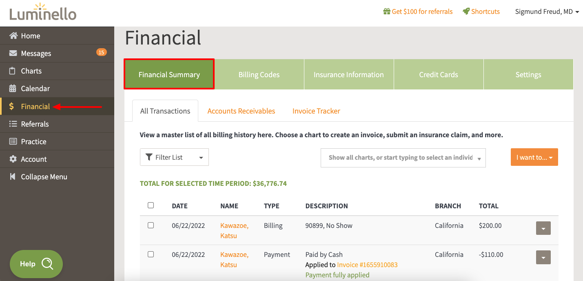
Task: Click the Messages envelope icon
Action: 13,54
